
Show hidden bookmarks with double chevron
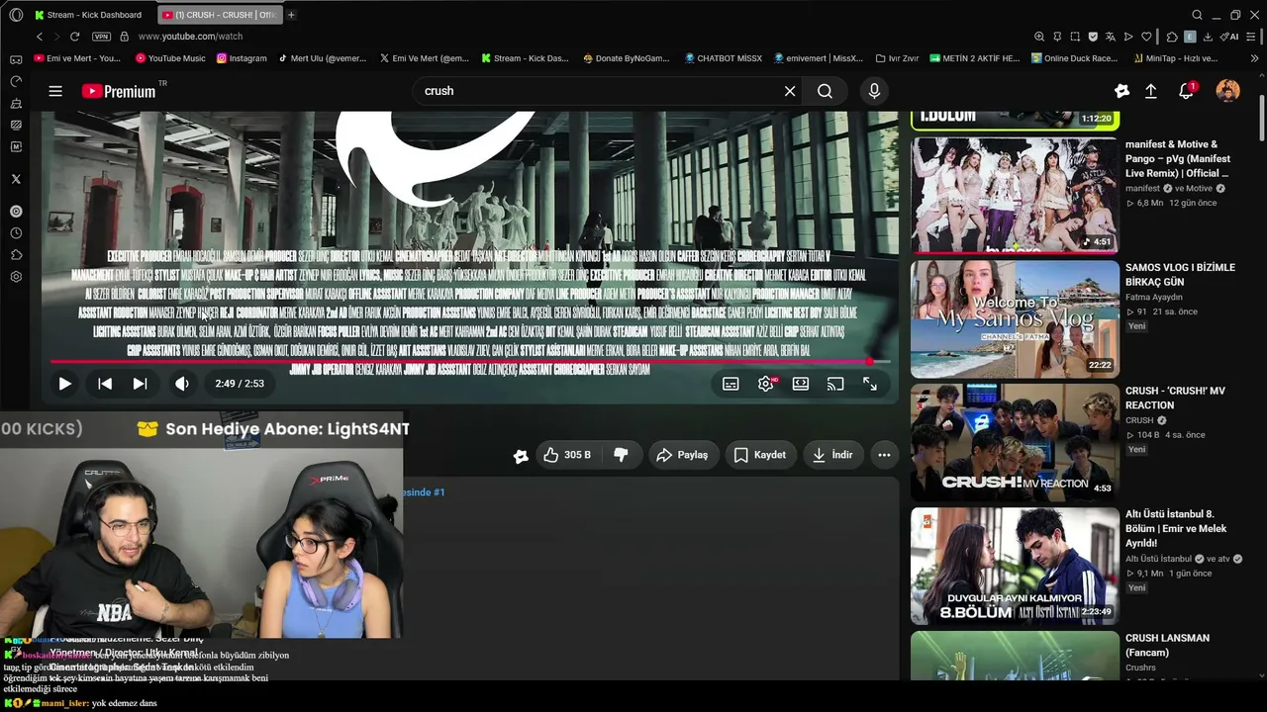coord(1254,58)
